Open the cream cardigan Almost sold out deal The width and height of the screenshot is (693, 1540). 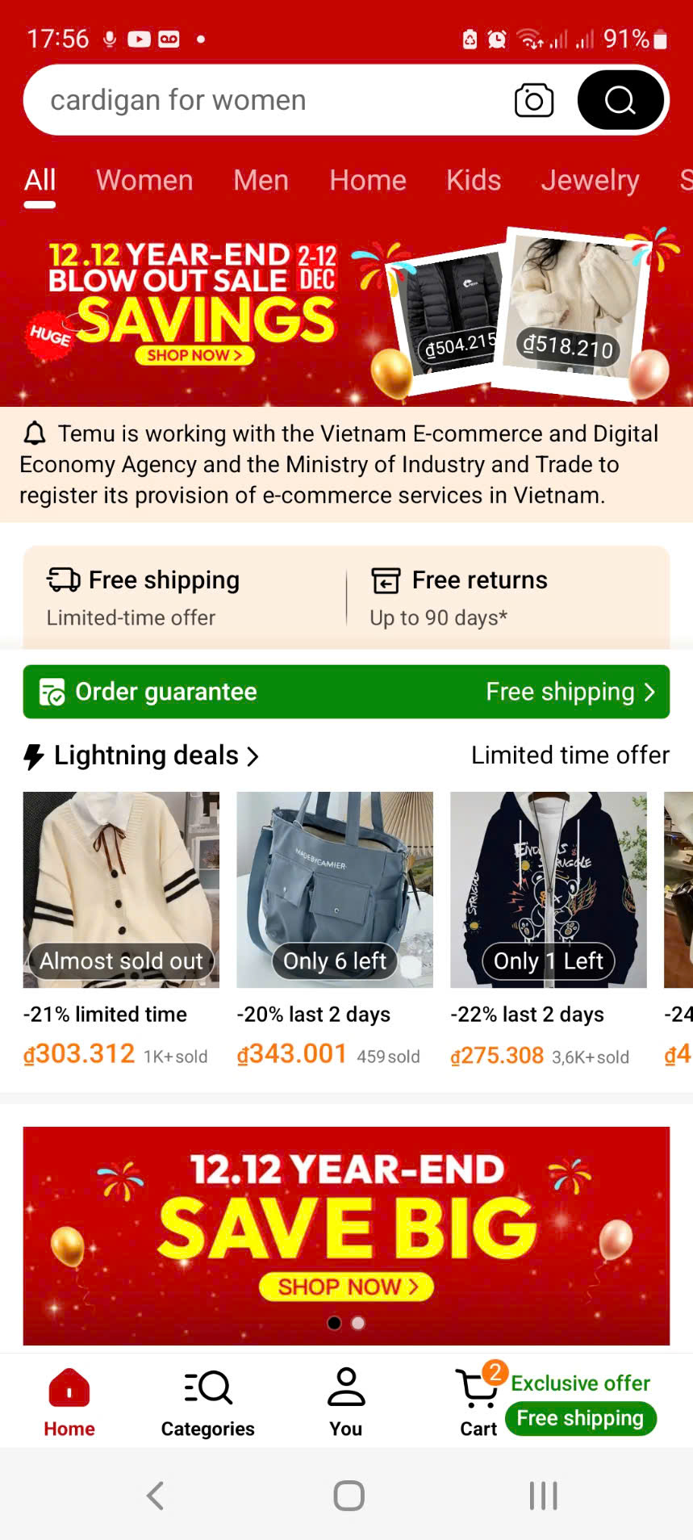(x=121, y=889)
